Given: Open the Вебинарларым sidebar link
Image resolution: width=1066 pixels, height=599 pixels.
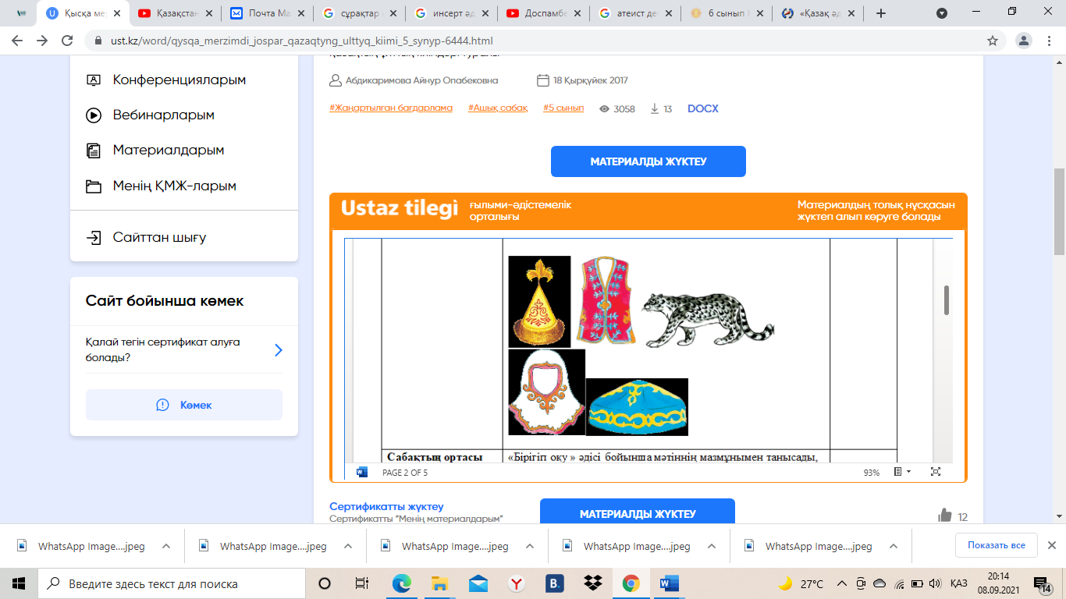Looking at the screenshot, I should (x=163, y=115).
